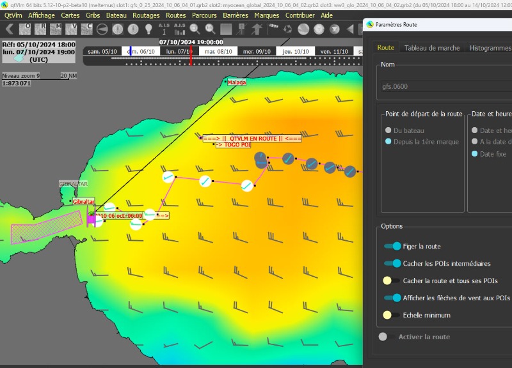Open the Routages menu
512x368 pixels.
146,15
